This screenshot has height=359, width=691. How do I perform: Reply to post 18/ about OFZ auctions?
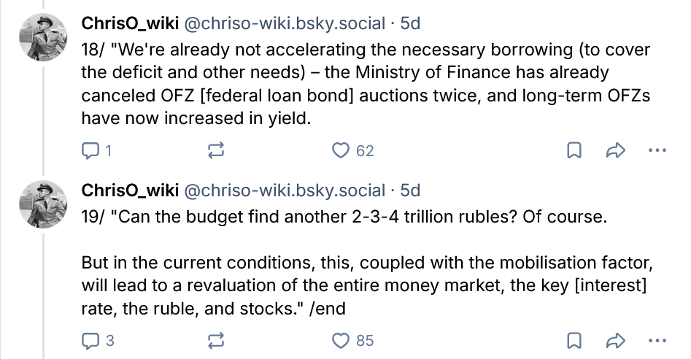[x=96, y=150]
